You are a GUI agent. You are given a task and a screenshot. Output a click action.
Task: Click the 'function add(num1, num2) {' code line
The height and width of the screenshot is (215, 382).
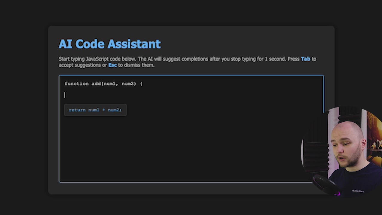point(103,84)
